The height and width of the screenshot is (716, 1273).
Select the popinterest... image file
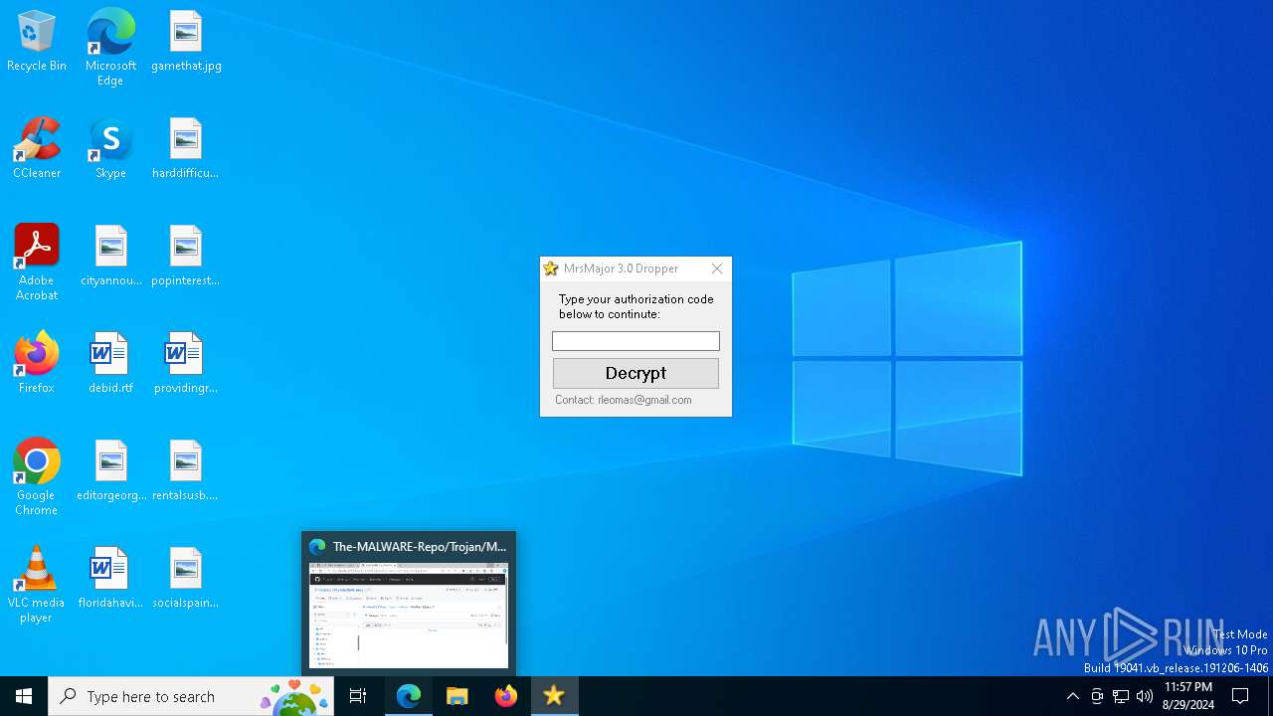(x=186, y=257)
